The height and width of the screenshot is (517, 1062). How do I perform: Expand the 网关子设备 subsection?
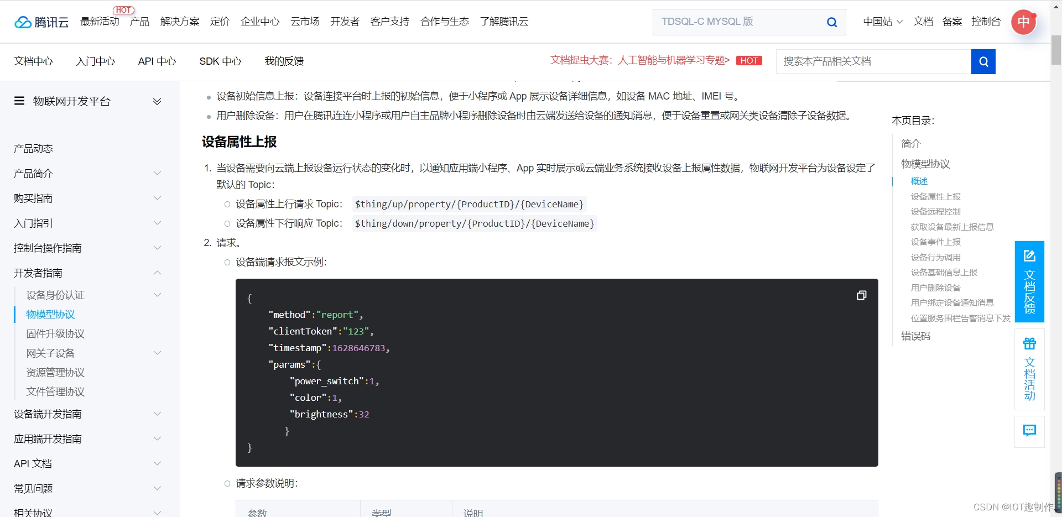pos(157,353)
